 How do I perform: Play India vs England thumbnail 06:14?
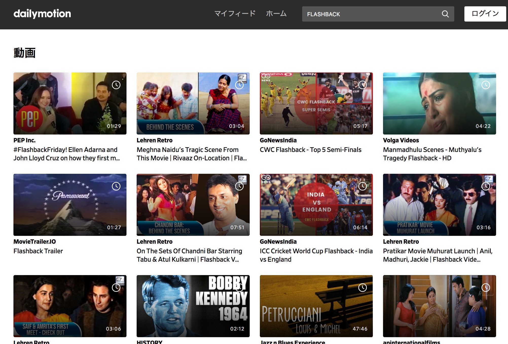(x=316, y=205)
